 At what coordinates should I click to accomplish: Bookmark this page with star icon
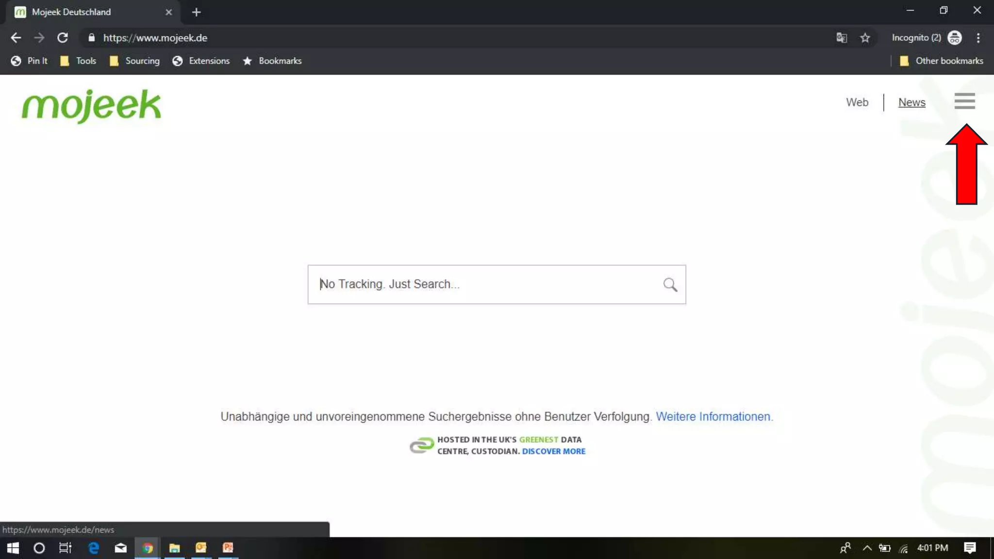point(865,38)
